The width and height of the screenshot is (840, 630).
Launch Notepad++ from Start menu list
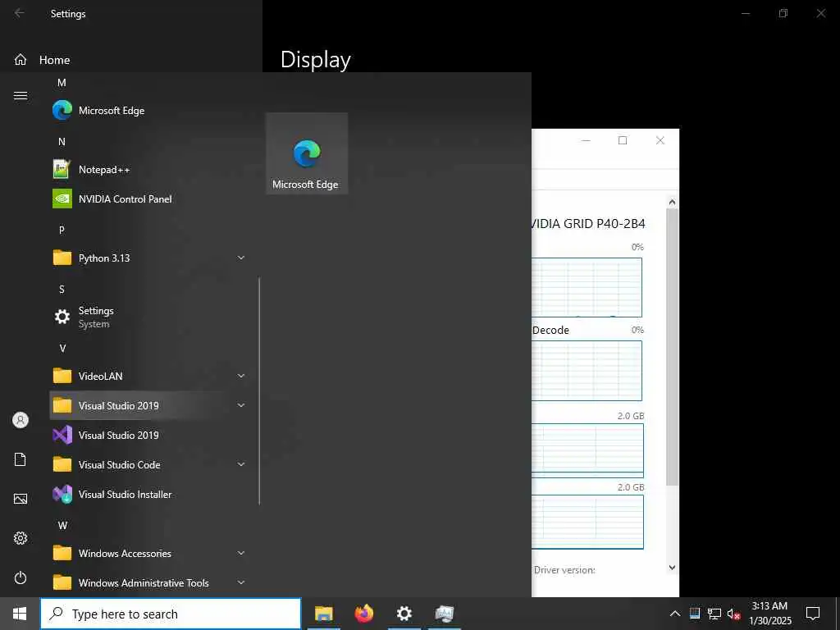pyautogui.click(x=150, y=169)
